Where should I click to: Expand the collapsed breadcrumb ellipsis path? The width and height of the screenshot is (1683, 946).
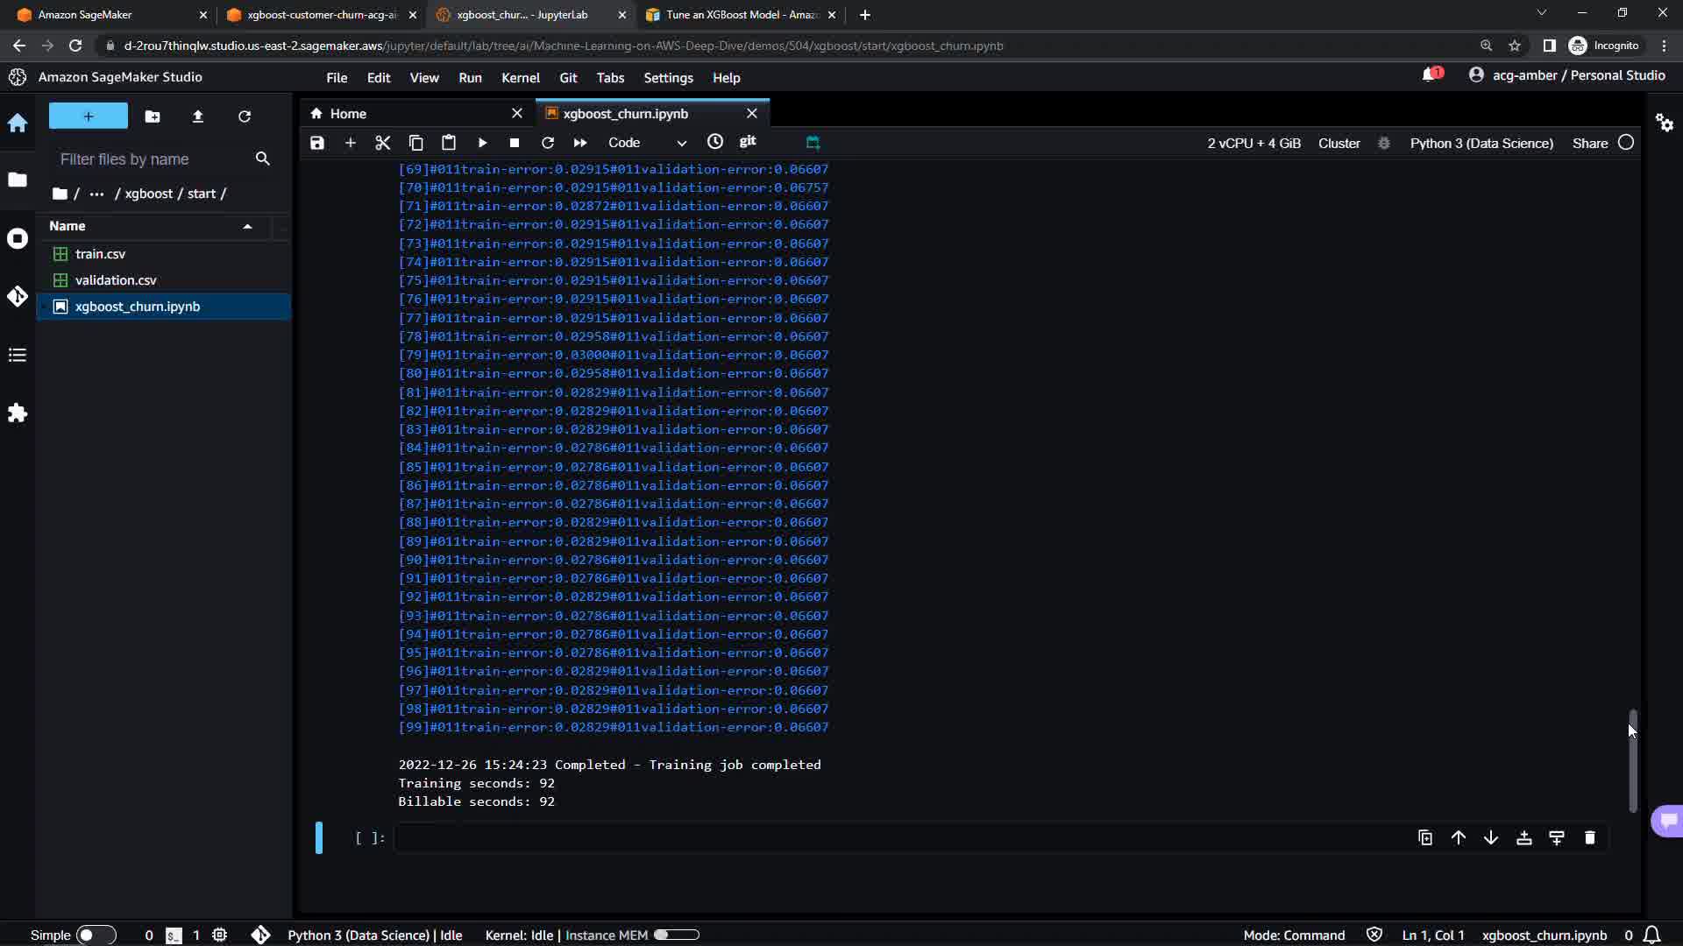pos(96,194)
